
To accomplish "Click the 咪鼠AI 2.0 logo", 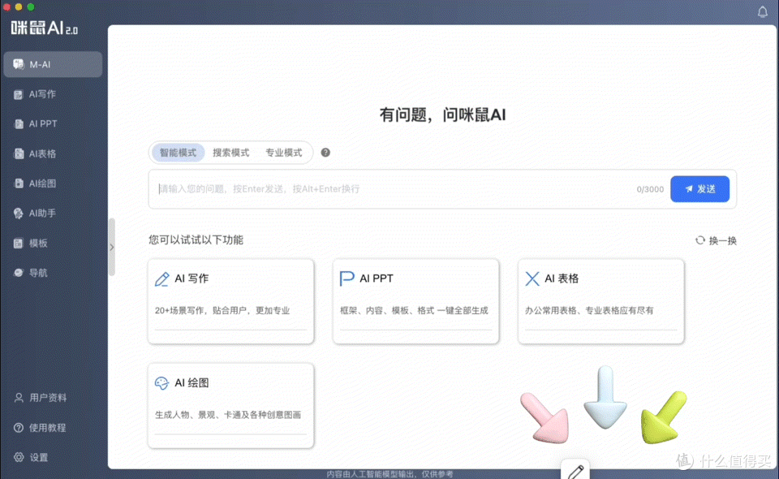I will pos(44,28).
